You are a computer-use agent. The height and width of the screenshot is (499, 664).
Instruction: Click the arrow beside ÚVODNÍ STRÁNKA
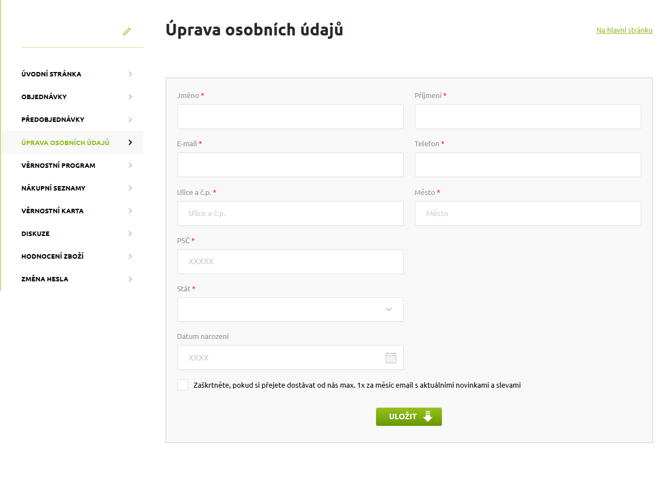tap(130, 74)
